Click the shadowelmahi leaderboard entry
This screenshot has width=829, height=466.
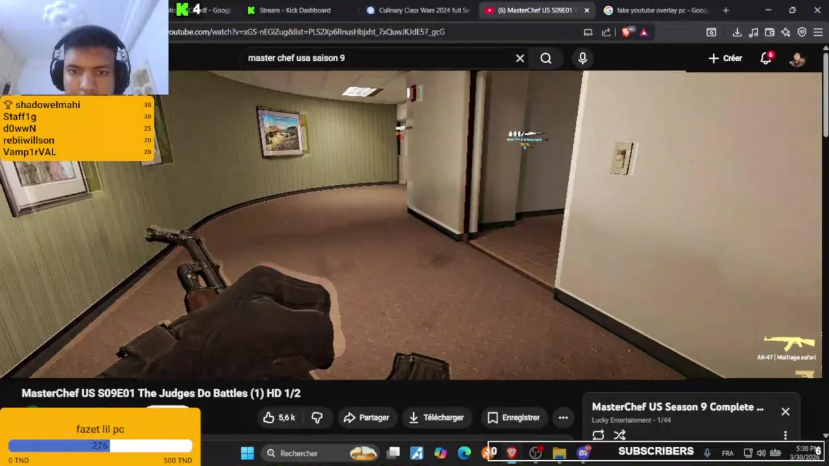coord(77,105)
